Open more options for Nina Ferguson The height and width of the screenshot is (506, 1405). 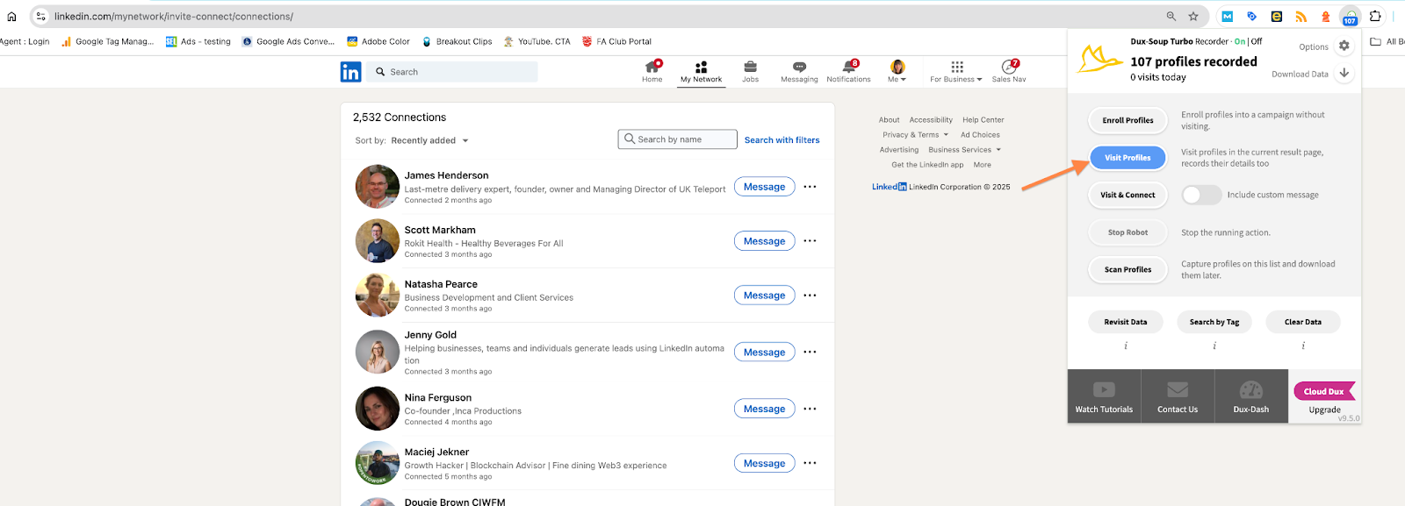[x=810, y=409]
